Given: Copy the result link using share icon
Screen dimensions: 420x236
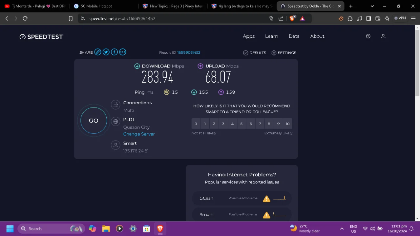Looking at the screenshot, I should click(x=98, y=52).
